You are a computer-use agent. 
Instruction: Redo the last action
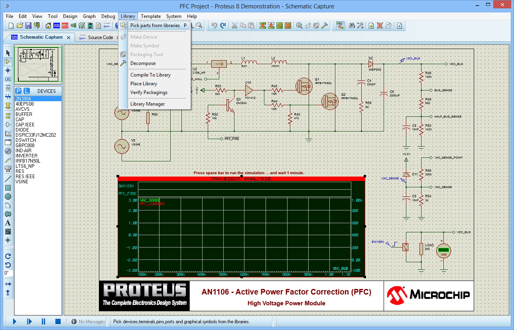tap(223, 26)
